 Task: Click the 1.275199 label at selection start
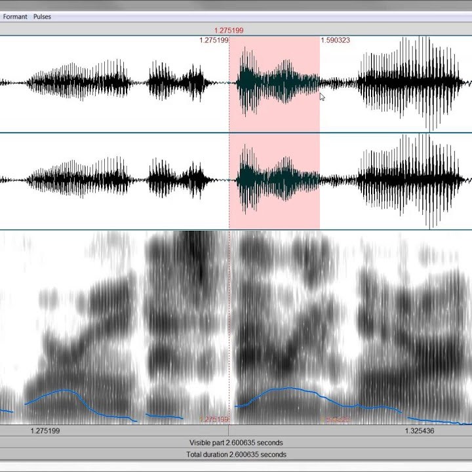(x=214, y=41)
